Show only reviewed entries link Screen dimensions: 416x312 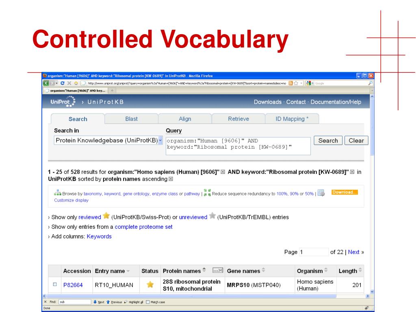coord(90,217)
